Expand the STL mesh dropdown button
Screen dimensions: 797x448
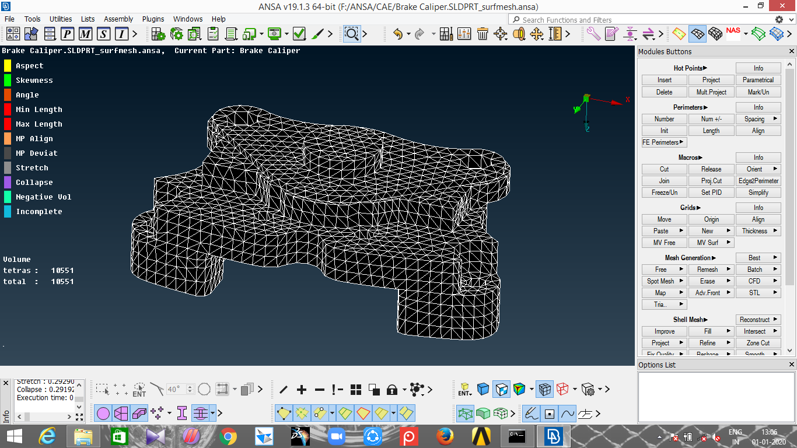pos(758,293)
